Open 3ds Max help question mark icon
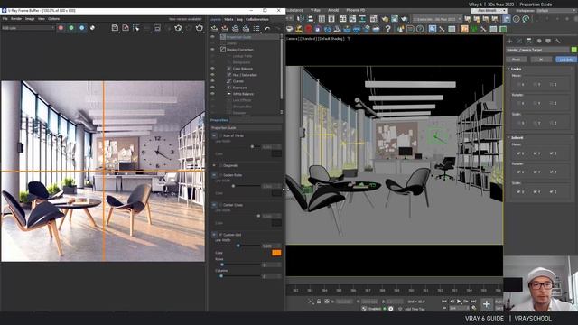Screen dimensions: 578x325 387,29
